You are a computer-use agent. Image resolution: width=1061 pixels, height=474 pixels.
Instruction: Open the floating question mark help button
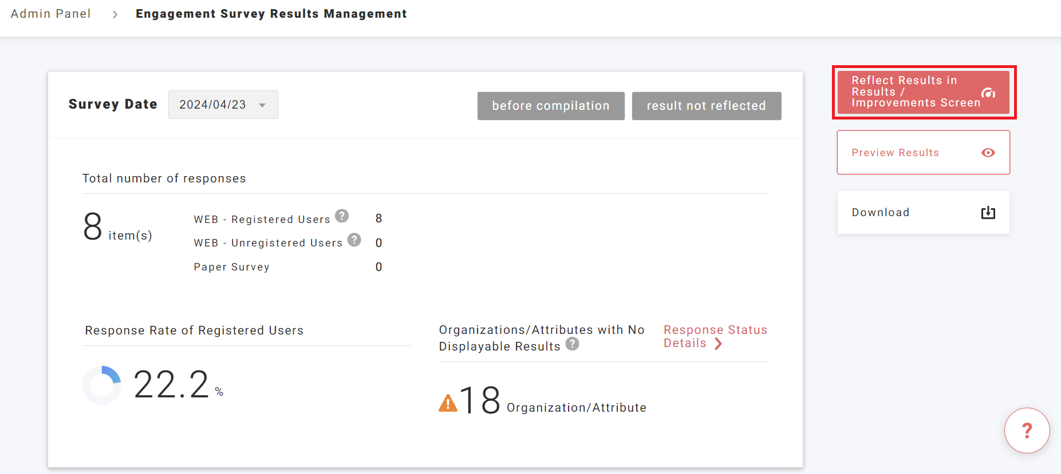click(1027, 431)
